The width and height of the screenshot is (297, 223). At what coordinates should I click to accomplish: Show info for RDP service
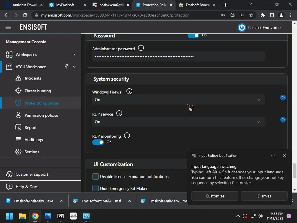click(x=119, y=114)
